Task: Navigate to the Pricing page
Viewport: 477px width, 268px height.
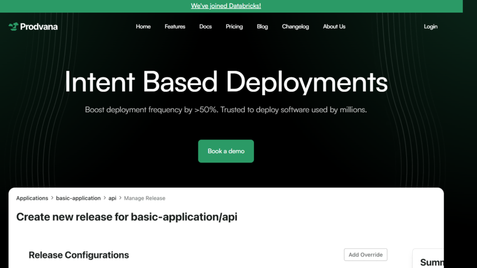Action: click(234, 27)
